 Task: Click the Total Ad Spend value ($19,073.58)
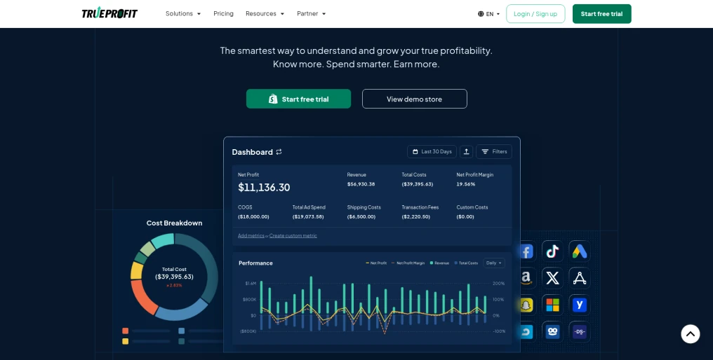(x=308, y=217)
